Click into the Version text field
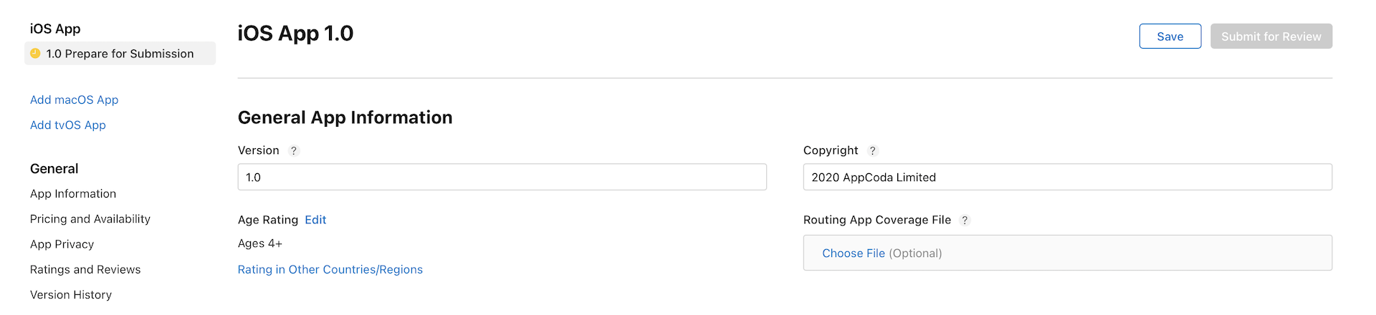Screen dimensions: 1376x315 pyautogui.click(x=502, y=178)
